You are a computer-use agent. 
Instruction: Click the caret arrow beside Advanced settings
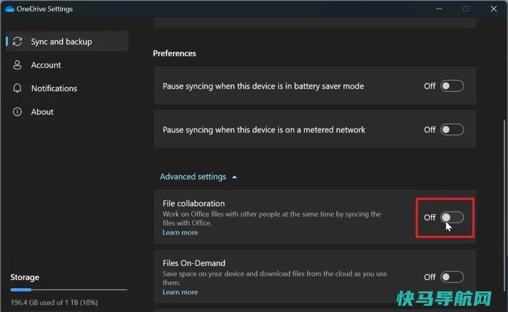pos(234,177)
